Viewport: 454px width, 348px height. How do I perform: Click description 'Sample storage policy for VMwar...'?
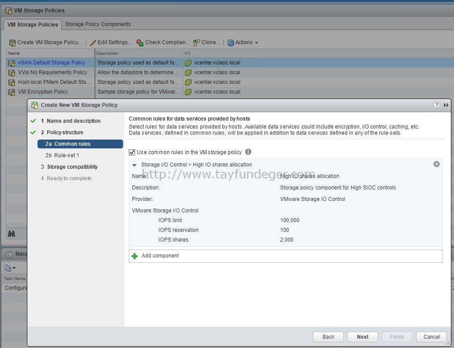138,92
